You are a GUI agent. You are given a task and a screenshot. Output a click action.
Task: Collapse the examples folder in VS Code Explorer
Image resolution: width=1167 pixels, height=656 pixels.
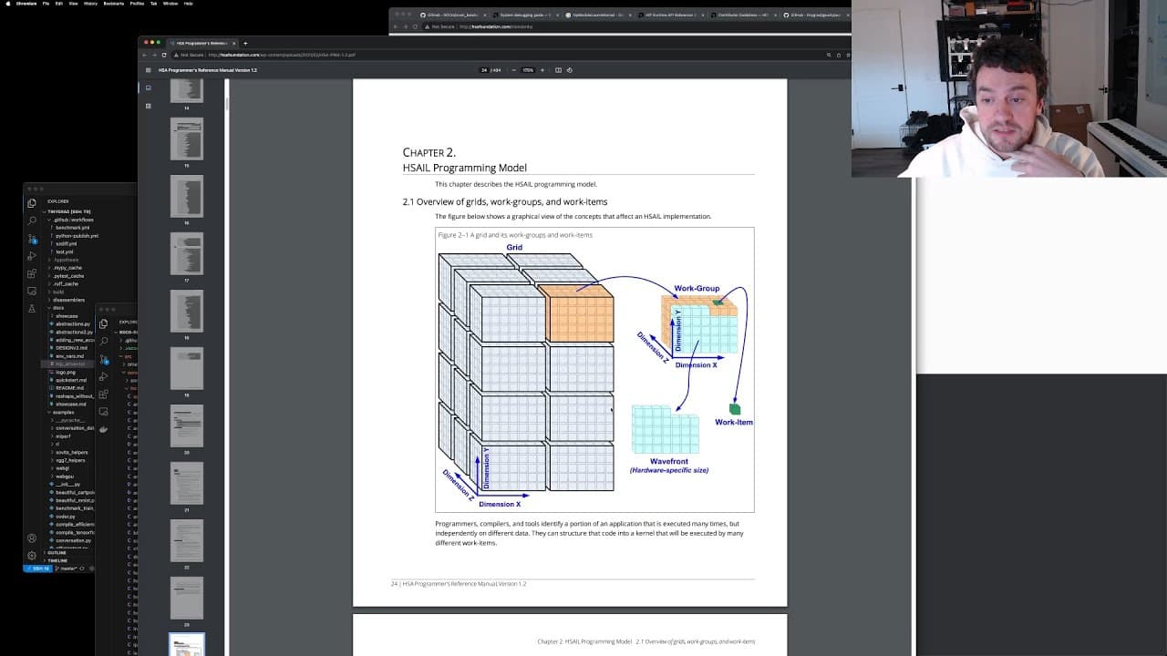[x=62, y=412]
